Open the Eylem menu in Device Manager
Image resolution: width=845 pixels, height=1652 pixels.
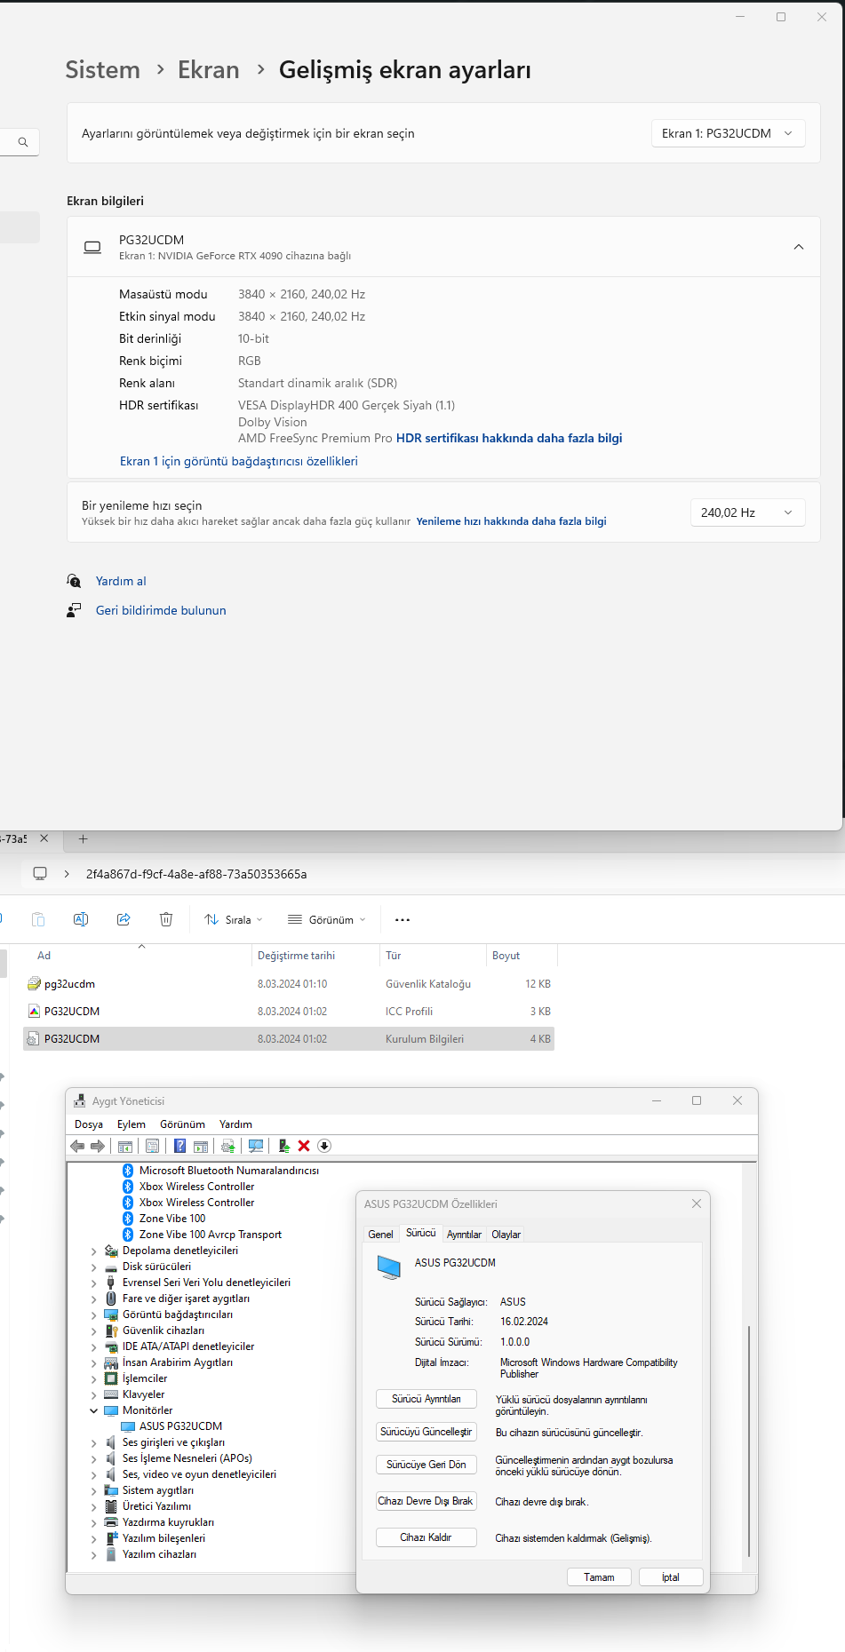(x=132, y=1124)
